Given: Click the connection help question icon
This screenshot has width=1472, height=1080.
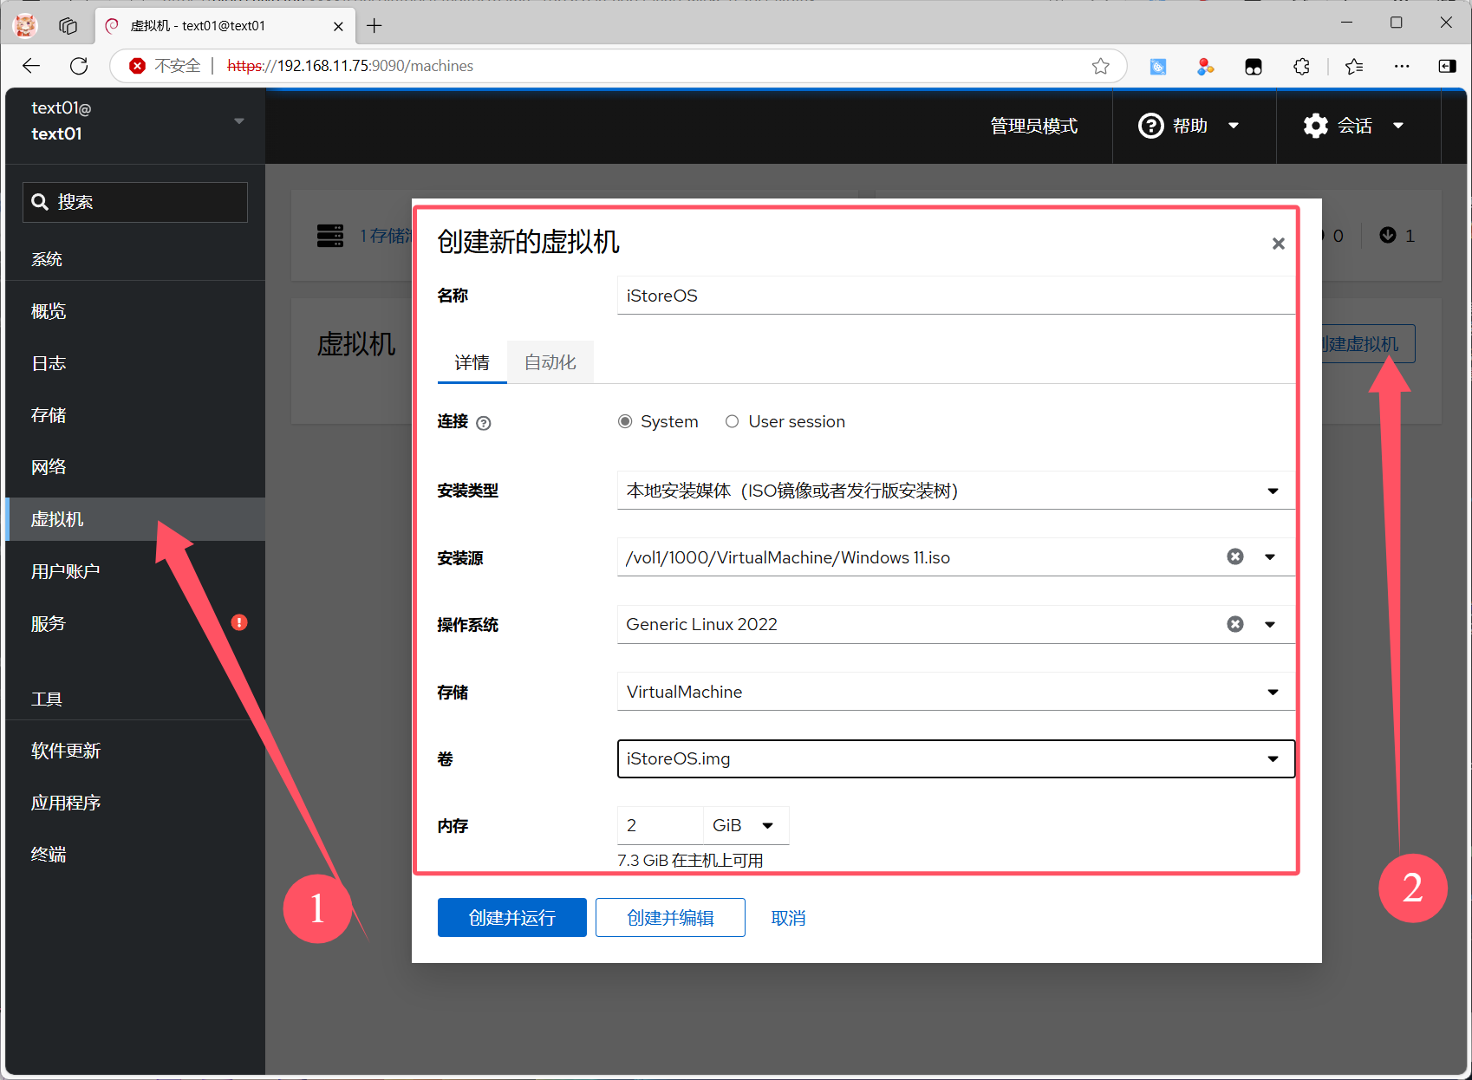Looking at the screenshot, I should pyautogui.click(x=484, y=423).
